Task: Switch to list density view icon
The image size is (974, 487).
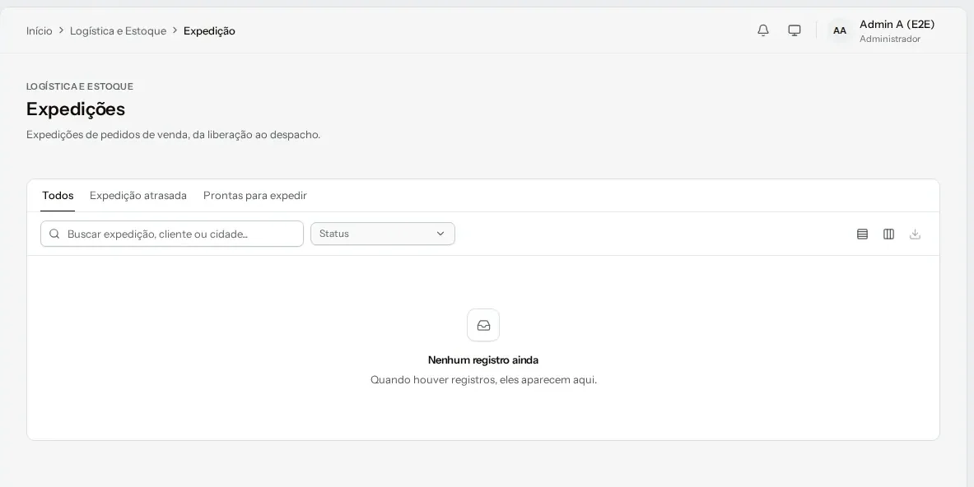Action: click(862, 234)
